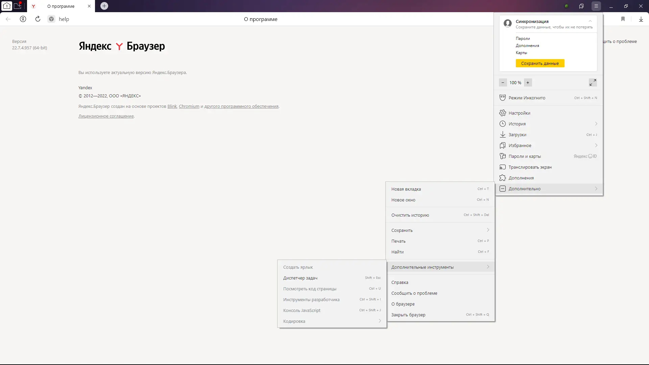This screenshot has height=365, width=649.
Task: Open the Chromium link
Action: click(x=189, y=106)
